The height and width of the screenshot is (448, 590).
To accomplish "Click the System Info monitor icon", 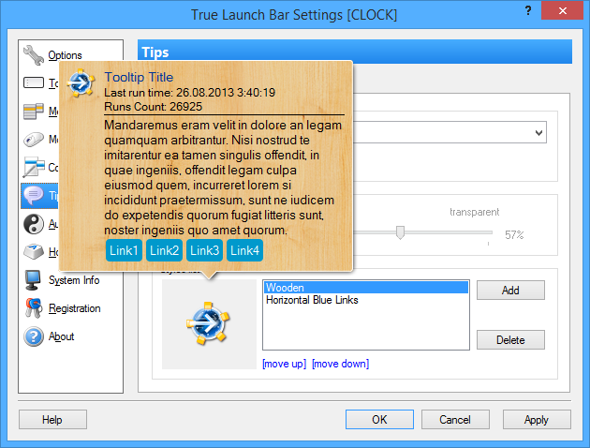I will (x=33, y=280).
